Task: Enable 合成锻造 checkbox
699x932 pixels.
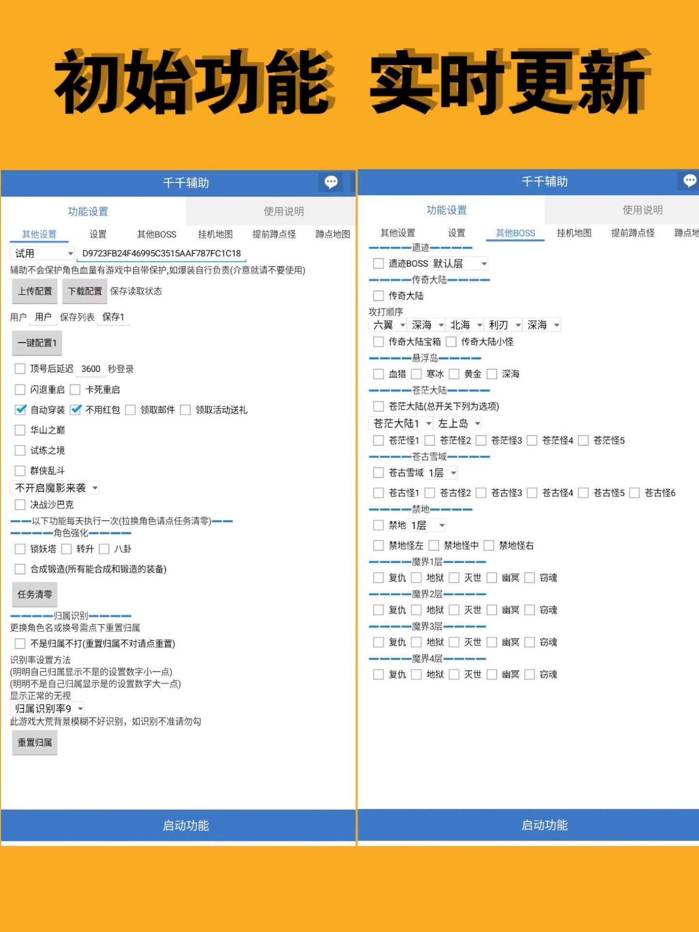Action: (20, 569)
